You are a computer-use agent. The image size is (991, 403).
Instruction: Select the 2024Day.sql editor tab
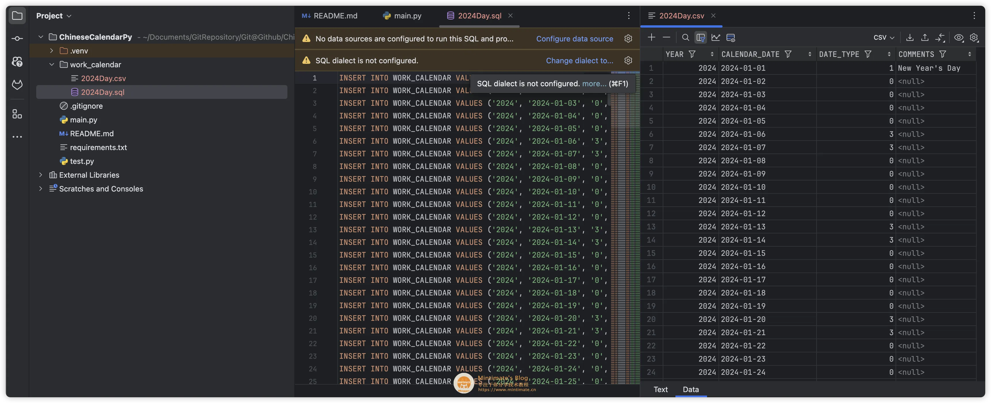(479, 16)
